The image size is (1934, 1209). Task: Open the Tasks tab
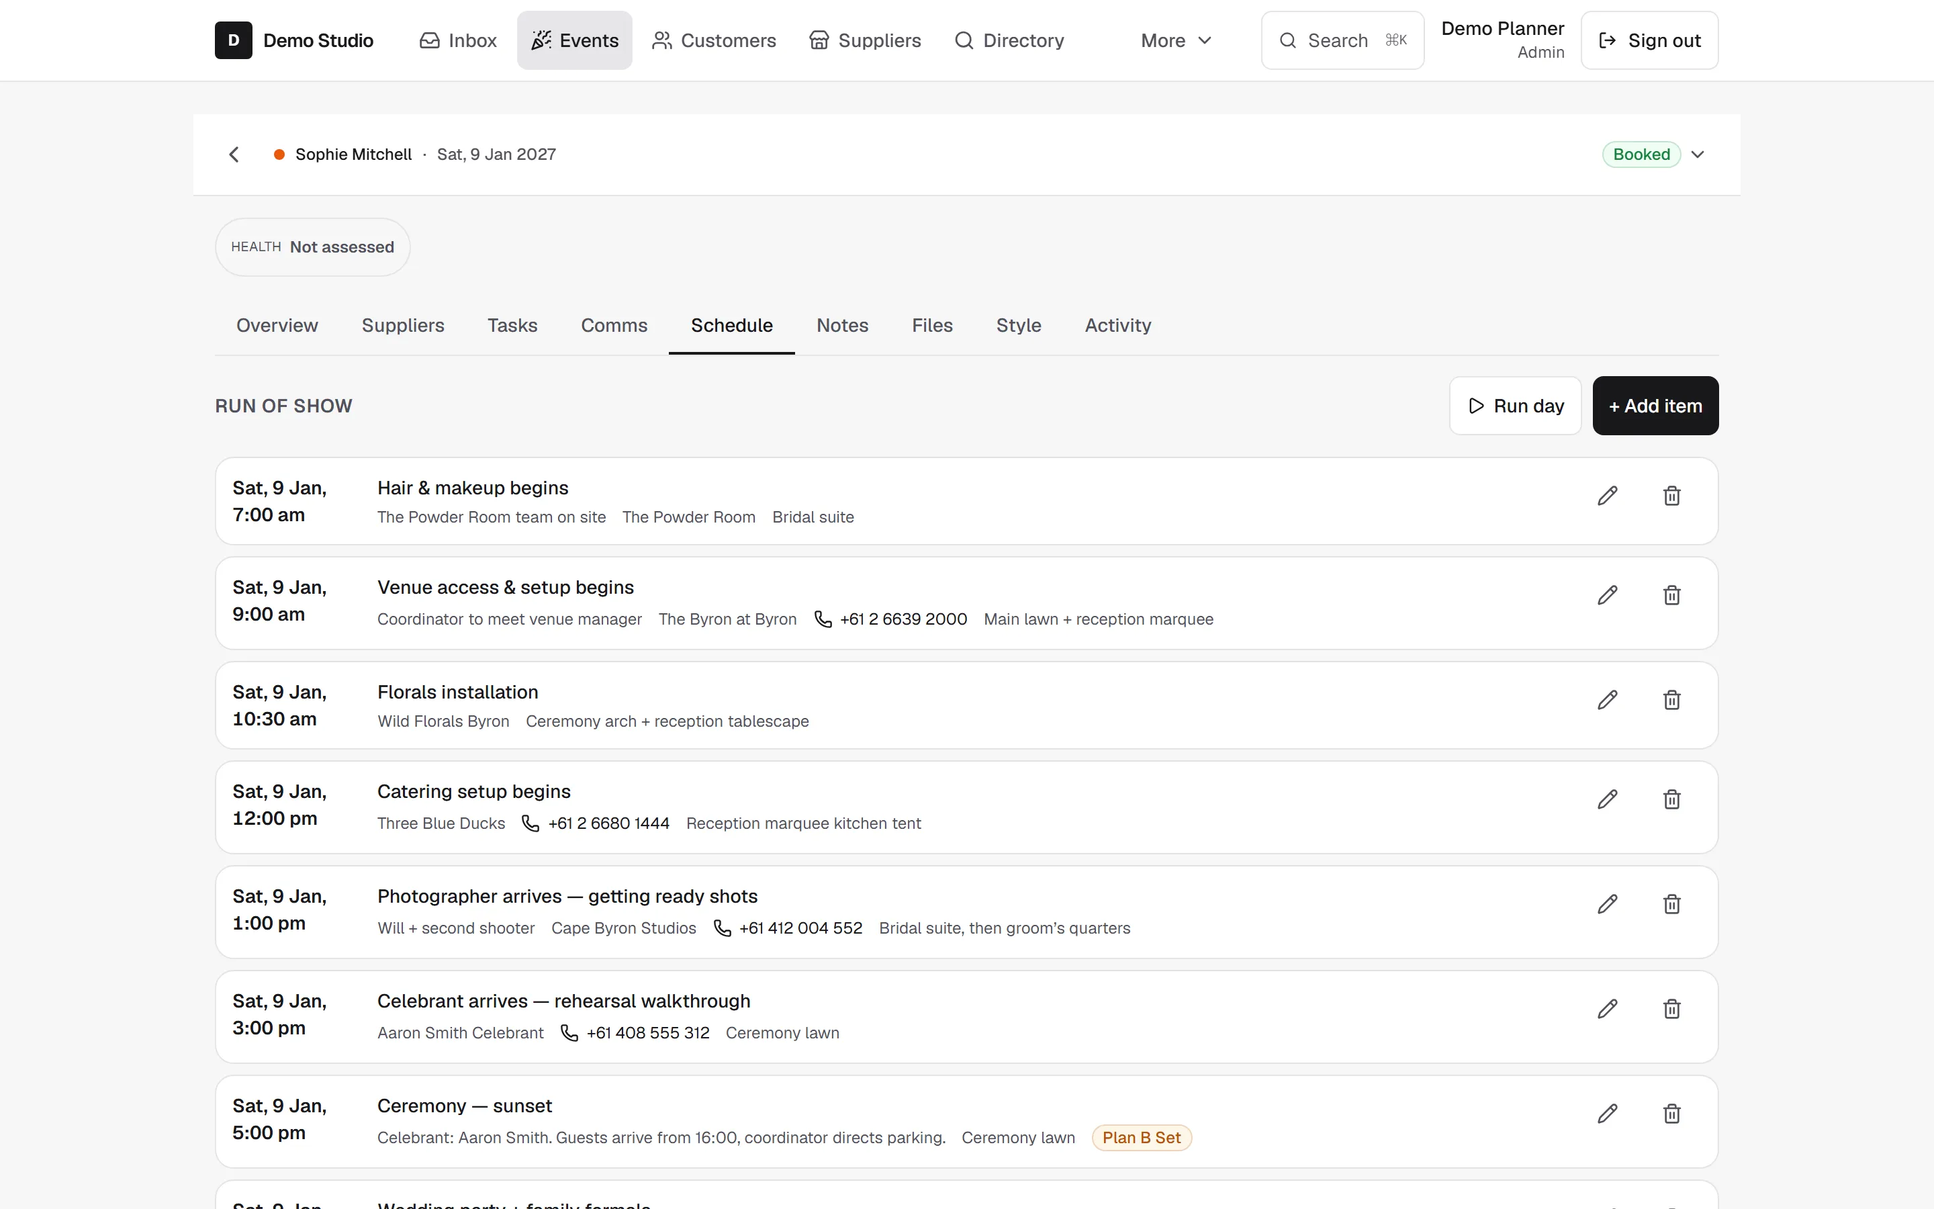[x=512, y=326]
